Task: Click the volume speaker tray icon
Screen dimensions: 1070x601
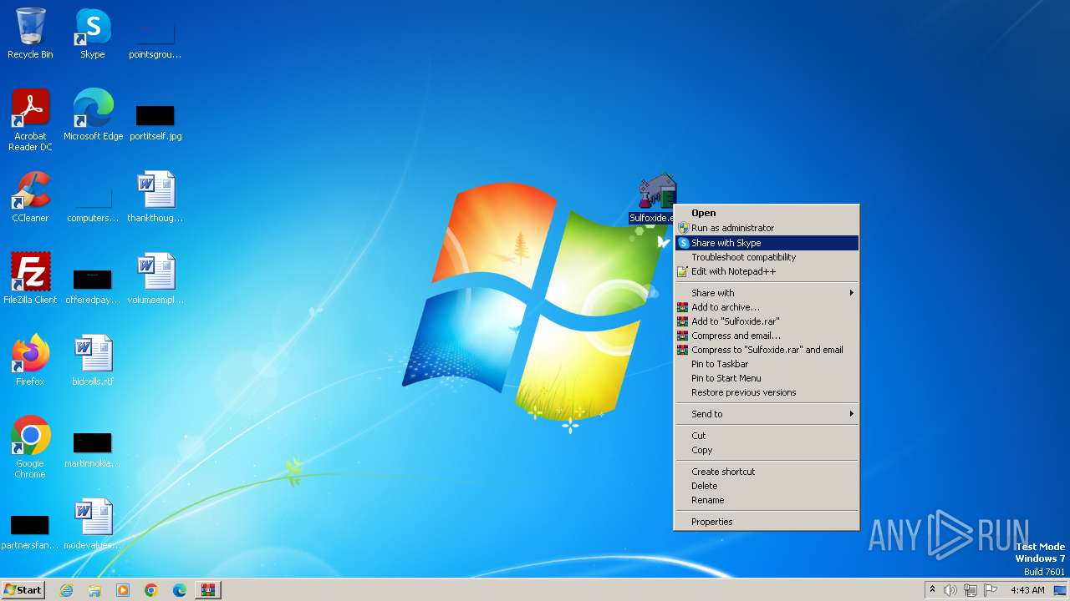Action: 950,590
